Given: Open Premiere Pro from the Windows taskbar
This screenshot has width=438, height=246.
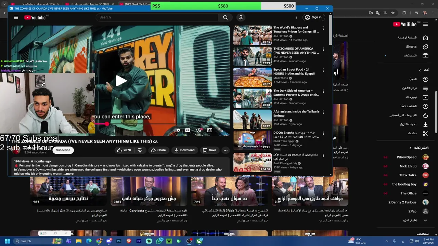Looking at the screenshot, I should click(139, 241).
